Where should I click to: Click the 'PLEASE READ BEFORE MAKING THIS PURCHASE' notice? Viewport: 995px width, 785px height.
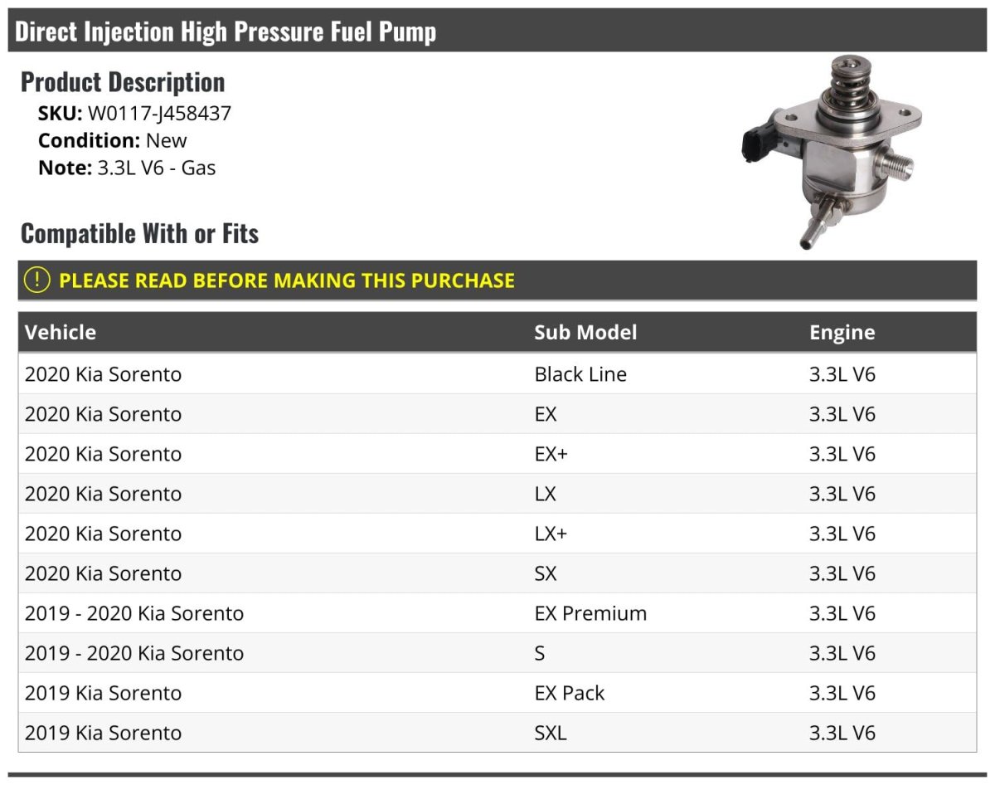coord(287,280)
